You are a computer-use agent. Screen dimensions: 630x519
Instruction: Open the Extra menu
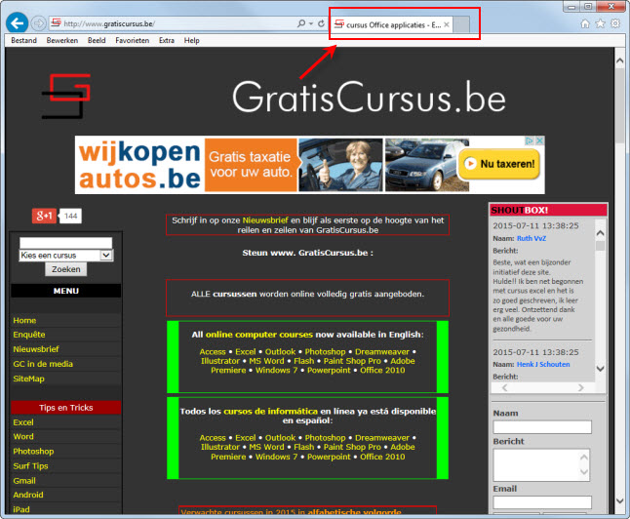[x=167, y=40]
